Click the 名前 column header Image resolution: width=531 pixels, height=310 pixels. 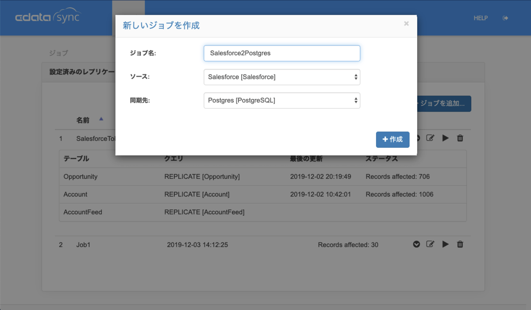click(x=83, y=120)
